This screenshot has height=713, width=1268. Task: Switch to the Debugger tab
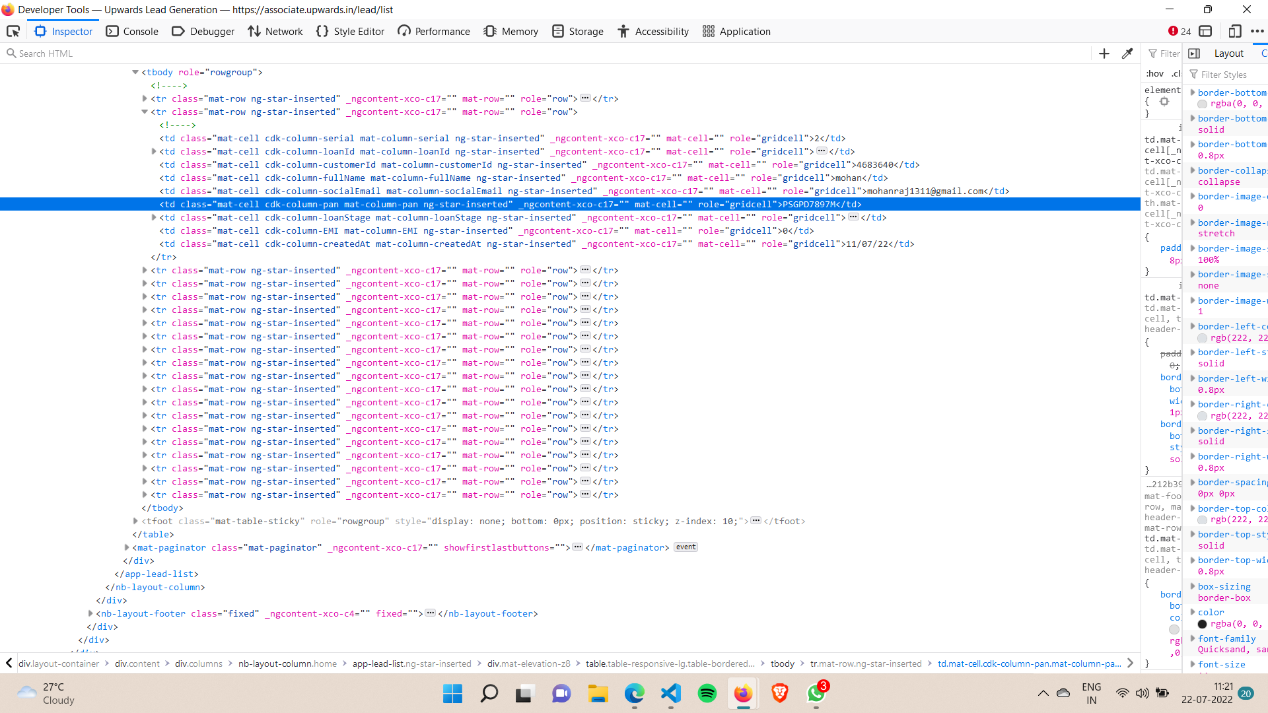tap(203, 31)
